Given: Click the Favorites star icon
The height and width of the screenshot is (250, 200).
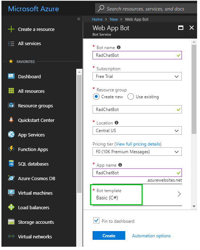Looking at the screenshot, I should [11, 61].
